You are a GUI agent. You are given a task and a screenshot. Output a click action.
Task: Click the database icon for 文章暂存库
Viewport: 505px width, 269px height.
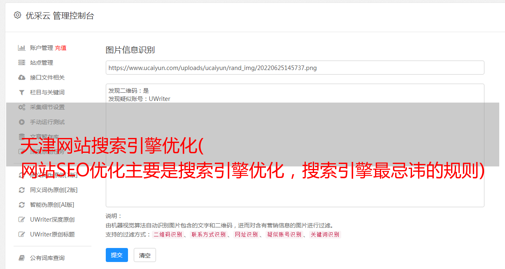tap(22, 137)
